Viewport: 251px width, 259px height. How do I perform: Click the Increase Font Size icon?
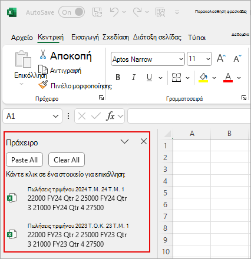[x=222, y=58]
